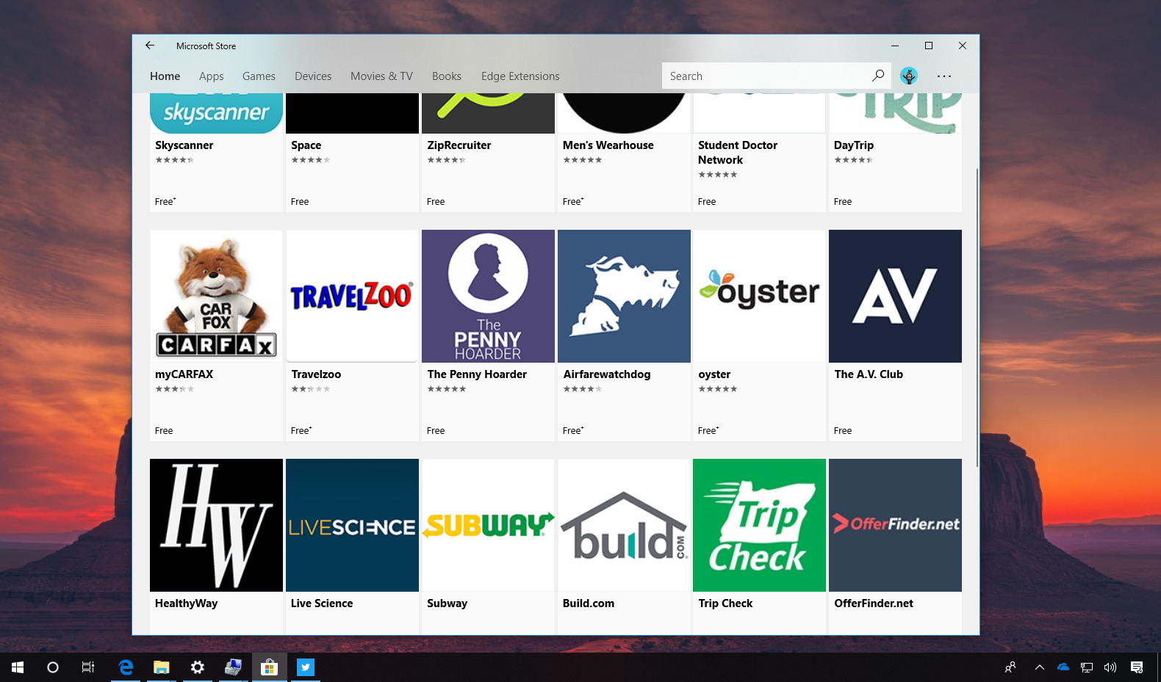Open the Build.com house icon
This screenshot has width=1161, height=682.
(x=624, y=525)
